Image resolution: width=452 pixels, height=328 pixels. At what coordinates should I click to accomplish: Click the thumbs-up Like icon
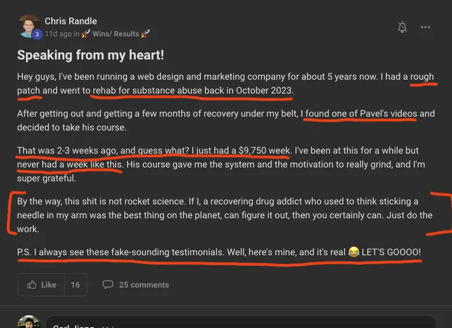click(x=32, y=285)
